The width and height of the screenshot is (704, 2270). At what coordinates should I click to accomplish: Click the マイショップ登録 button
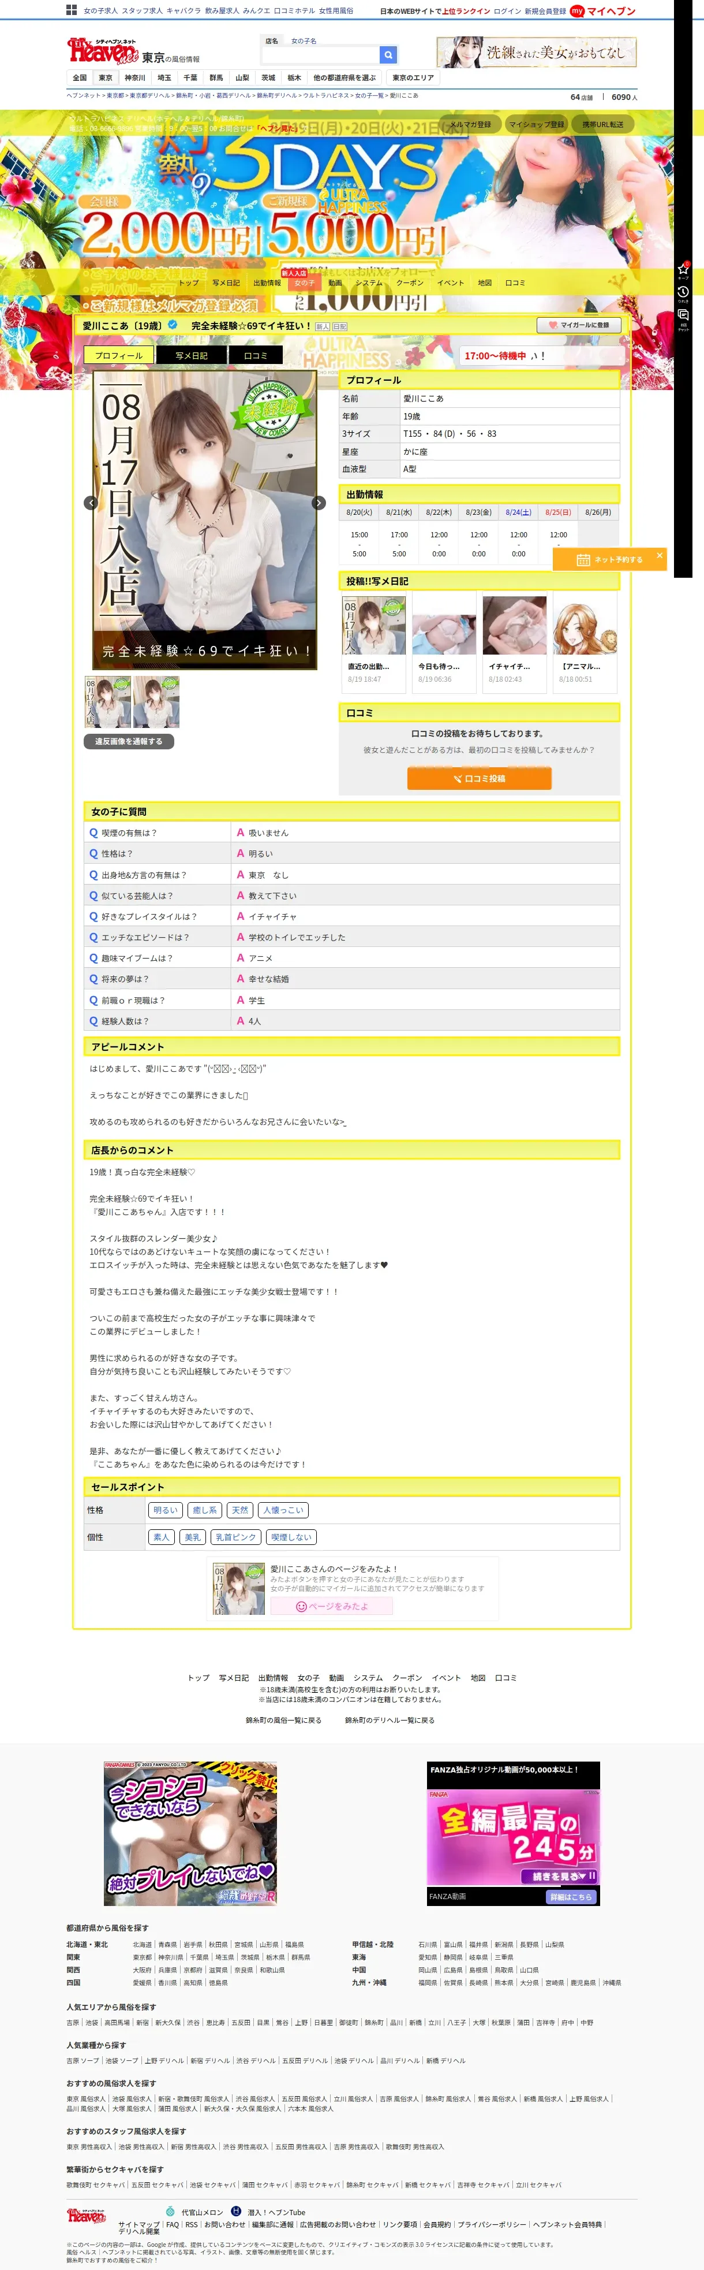[x=537, y=124]
